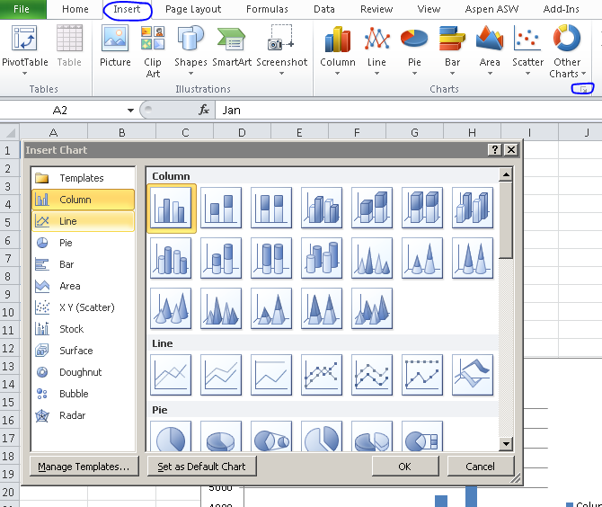This screenshot has width=602, height=507.
Task: Click the chart list scroll up arrow
Action: coord(506,174)
